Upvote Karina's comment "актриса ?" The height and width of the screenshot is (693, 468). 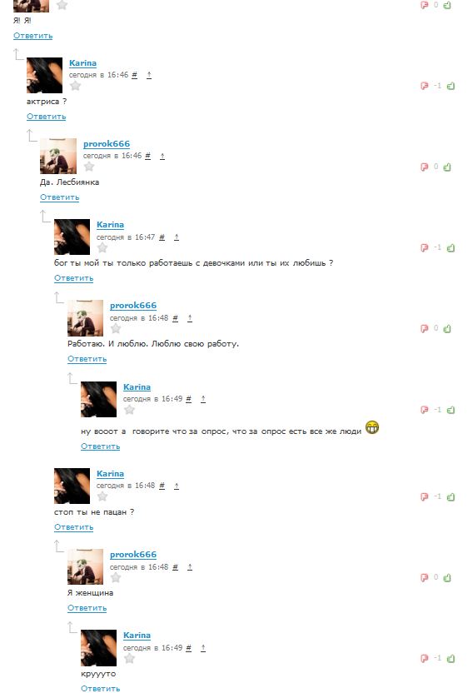(x=451, y=86)
